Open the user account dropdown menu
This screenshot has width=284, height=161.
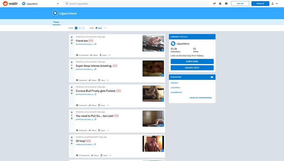click(274, 4)
